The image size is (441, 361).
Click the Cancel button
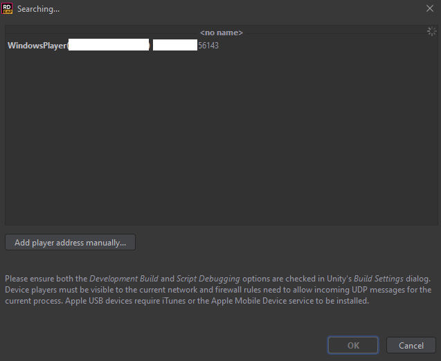pyautogui.click(x=411, y=345)
